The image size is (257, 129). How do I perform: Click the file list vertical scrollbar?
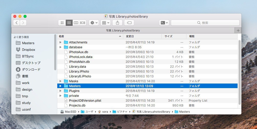pyautogui.click(x=239, y=72)
